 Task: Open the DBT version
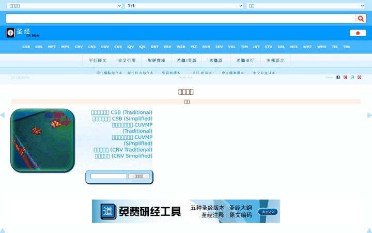pos(154,47)
